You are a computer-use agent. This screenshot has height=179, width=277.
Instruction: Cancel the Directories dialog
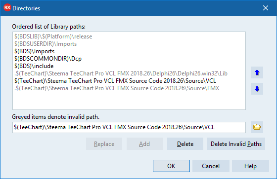pos(211,166)
